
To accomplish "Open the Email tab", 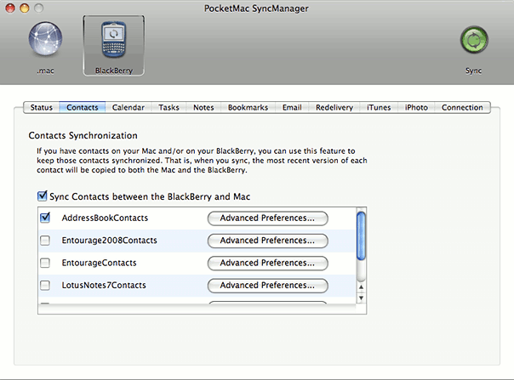I will [x=292, y=107].
